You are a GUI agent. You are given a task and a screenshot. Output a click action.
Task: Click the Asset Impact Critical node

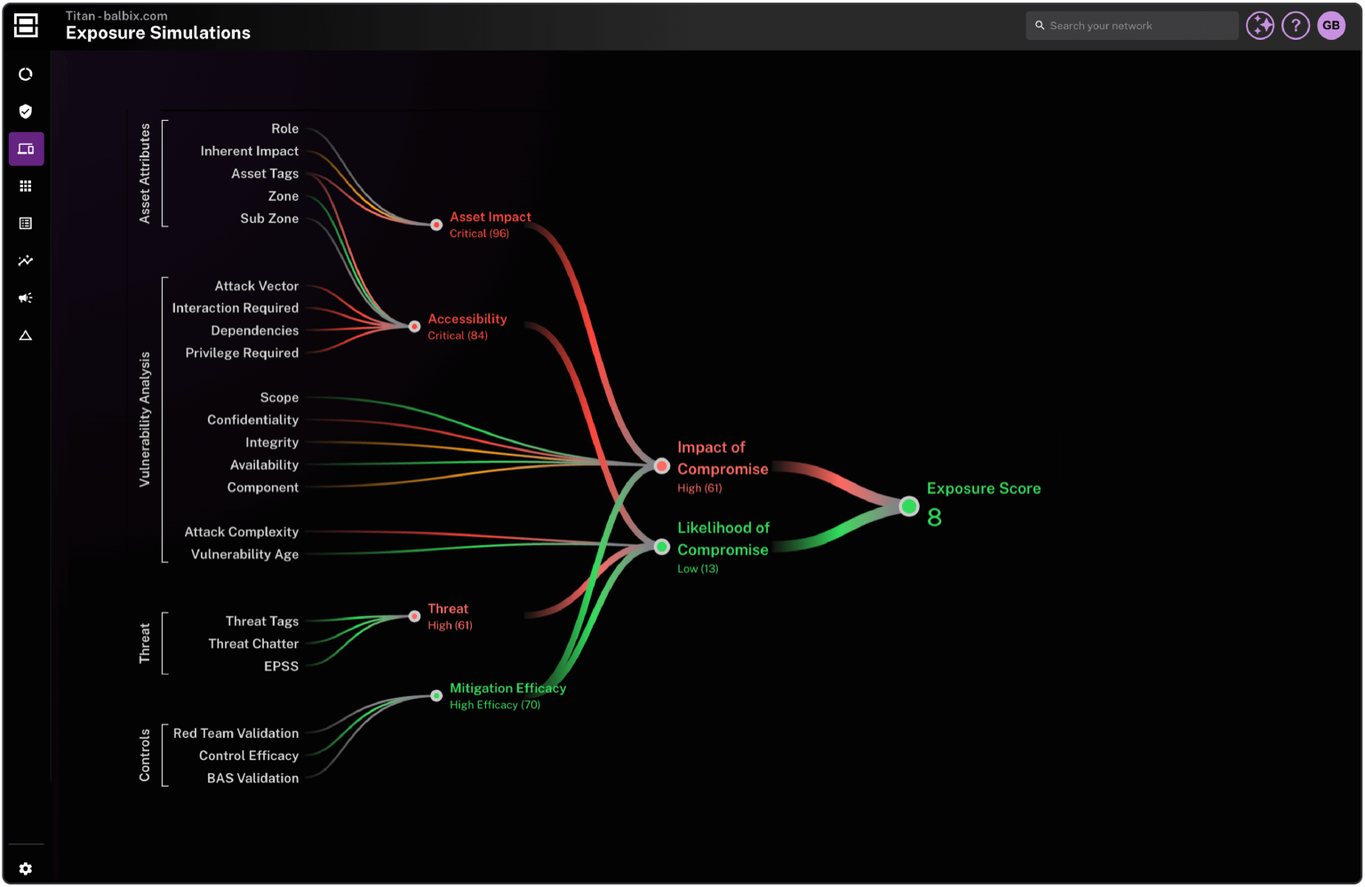coord(436,225)
